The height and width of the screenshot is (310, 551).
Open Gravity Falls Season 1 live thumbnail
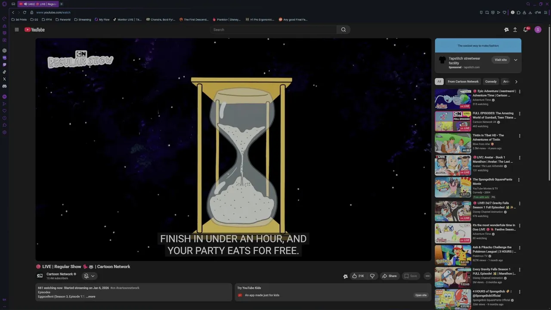(x=453, y=211)
